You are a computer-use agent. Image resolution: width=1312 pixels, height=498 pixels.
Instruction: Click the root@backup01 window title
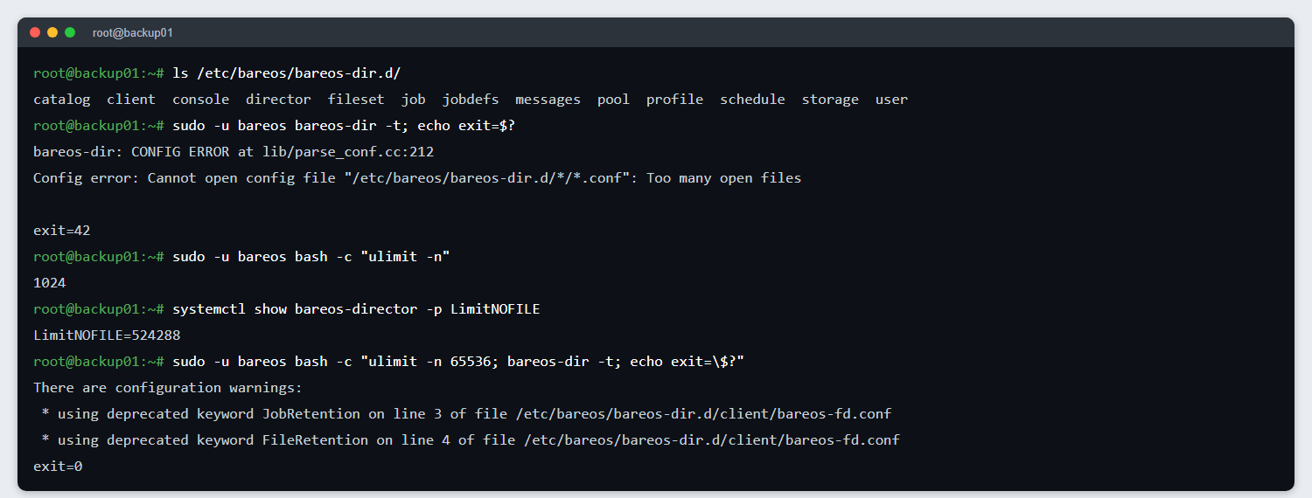tap(133, 32)
